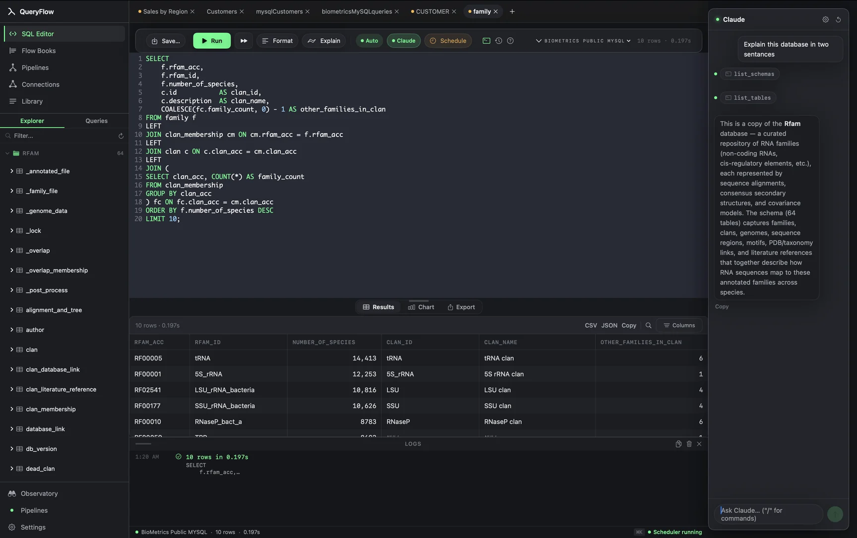Switch to the Queries panel tab
The width and height of the screenshot is (857, 538).
point(96,121)
